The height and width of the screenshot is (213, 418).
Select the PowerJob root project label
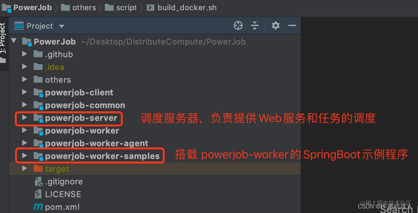point(55,42)
